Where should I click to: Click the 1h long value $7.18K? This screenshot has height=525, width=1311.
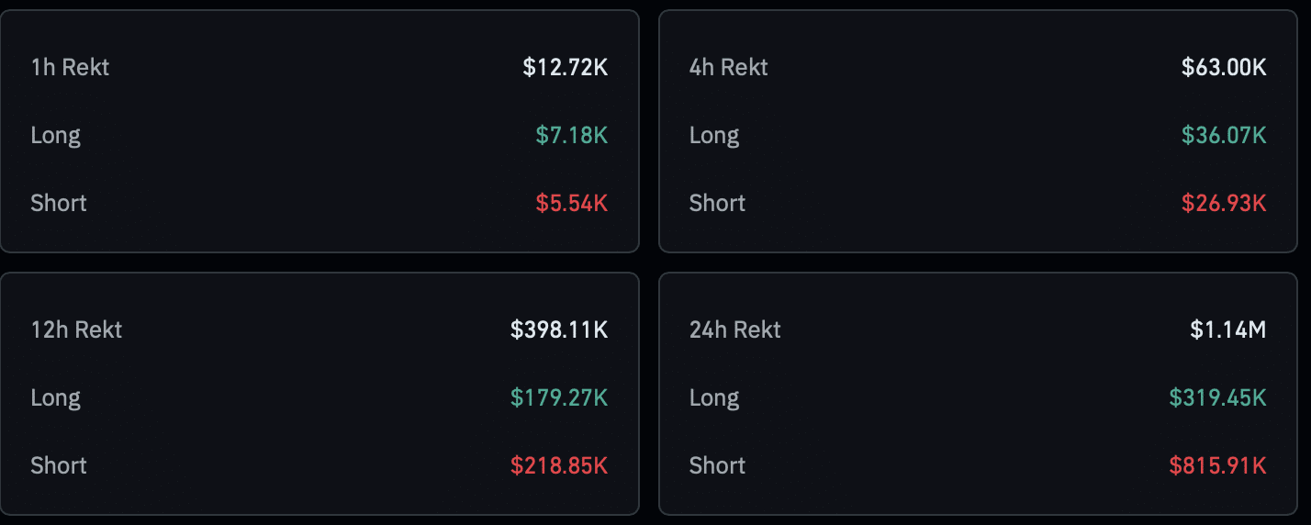point(572,135)
